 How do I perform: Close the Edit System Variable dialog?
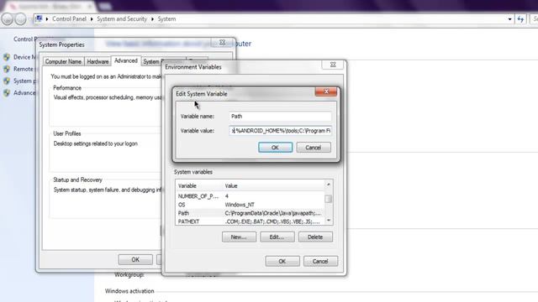326,91
